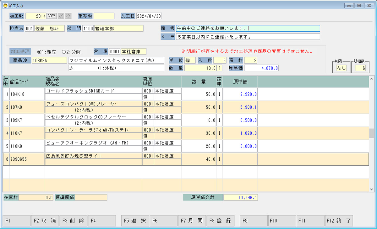Click product code cell 110K9

point(27,146)
